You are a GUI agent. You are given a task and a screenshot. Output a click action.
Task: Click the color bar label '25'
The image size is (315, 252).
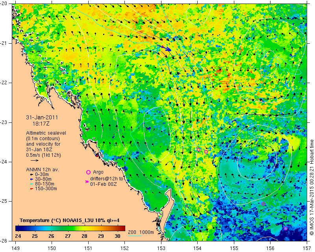(35, 236)
